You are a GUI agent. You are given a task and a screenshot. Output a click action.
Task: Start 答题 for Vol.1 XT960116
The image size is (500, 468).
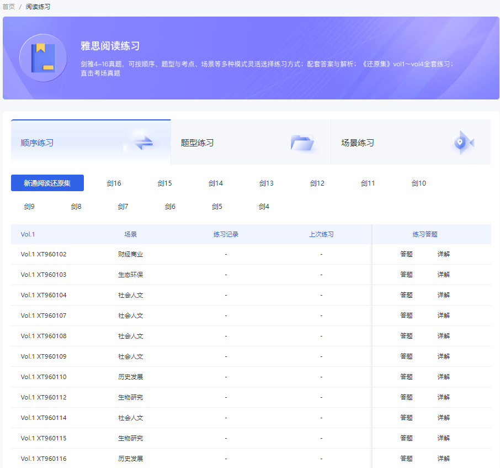point(406,459)
